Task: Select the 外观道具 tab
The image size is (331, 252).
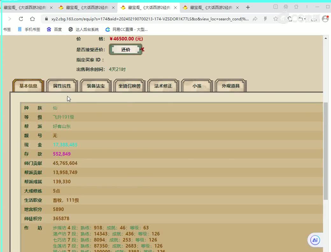Action: click(231, 86)
